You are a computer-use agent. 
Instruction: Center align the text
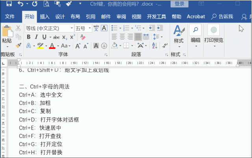(x=122, y=37)
